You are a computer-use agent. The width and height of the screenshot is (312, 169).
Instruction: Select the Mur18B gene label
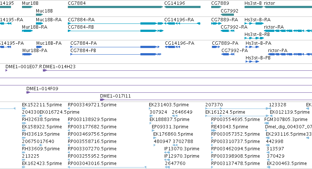tap(30, 3)
